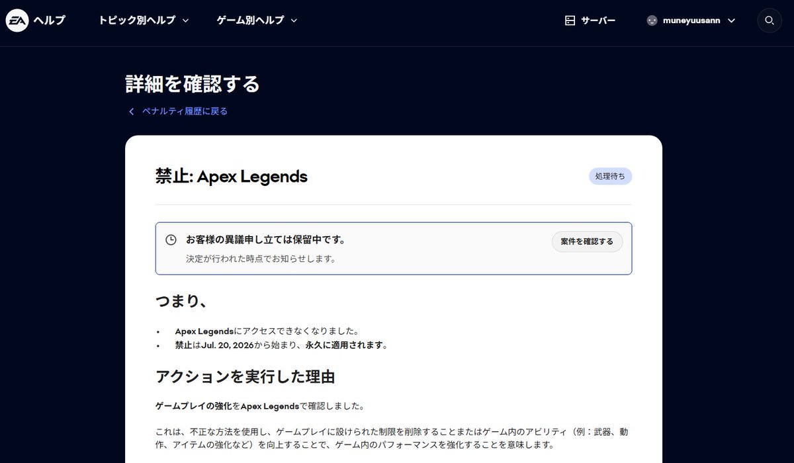Click the clock icon in appeal notice
The width and height of the screenshot is (794, 463).
171,240
